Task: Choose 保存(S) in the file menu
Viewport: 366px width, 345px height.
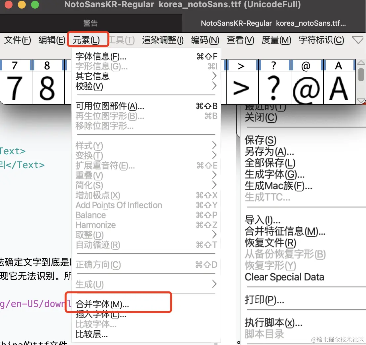Action: 261,140
